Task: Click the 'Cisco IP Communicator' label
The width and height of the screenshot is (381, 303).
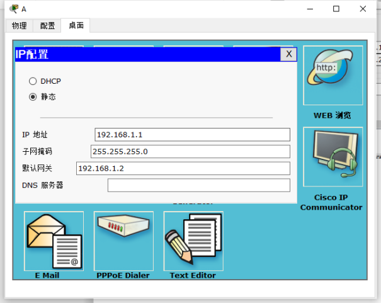Action: coord(331,202)
